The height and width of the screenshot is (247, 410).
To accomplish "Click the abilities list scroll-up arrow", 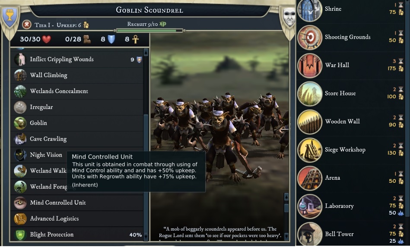I will 146,52.
